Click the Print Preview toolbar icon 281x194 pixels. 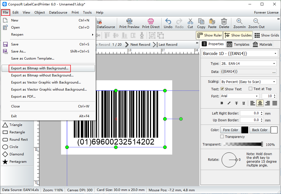point(129,21)
